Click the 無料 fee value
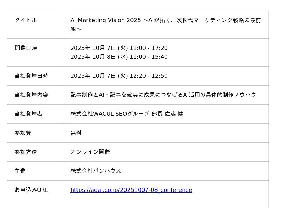This screenshot has width=282, height=219. tap(76, 133)
